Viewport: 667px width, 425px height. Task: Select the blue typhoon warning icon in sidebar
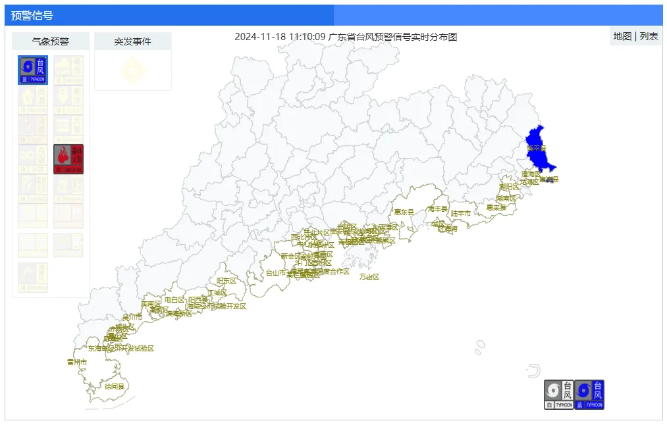point(33,70)
